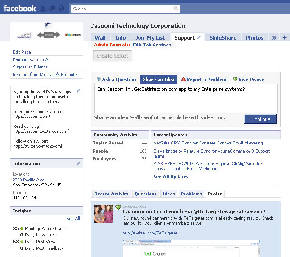Add a new tab with plus icon
The width and height of the screenshot is (290, 257).
(x=285, y=37)
